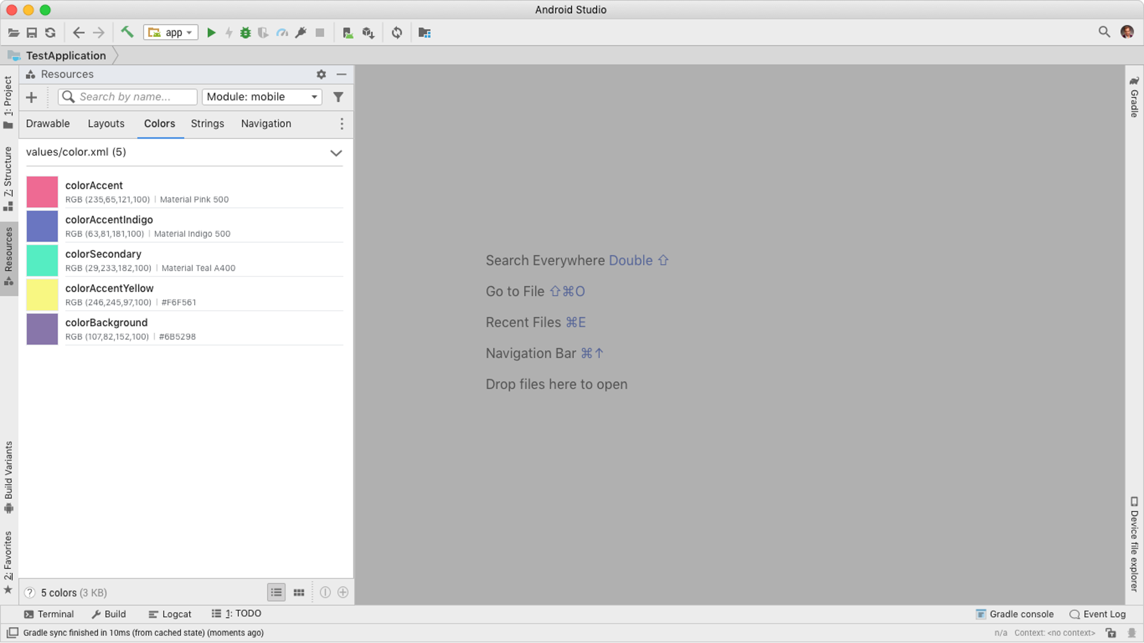
Task: Click the search magnifier in top toolbar
Action: pos(1104,32)
